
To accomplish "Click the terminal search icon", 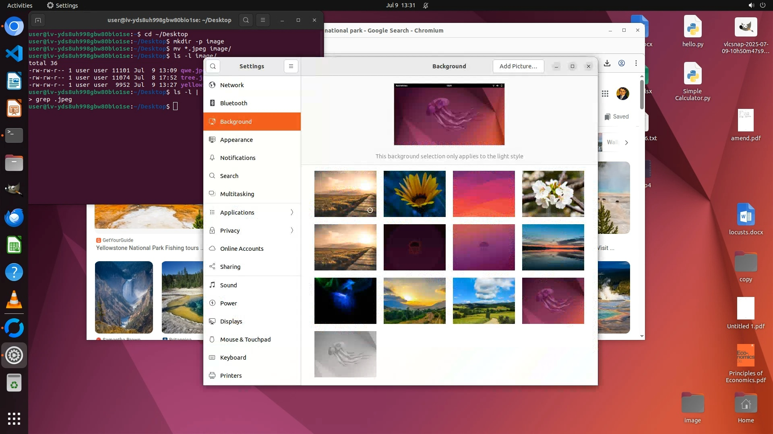I will (x=246, y=20).
